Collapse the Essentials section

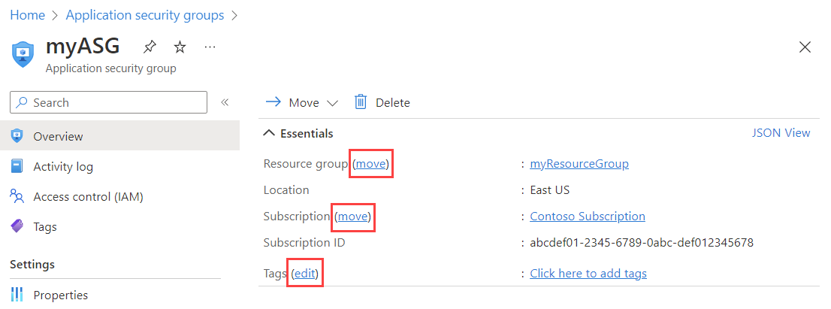pyautogui.click(x=269, y=134)
